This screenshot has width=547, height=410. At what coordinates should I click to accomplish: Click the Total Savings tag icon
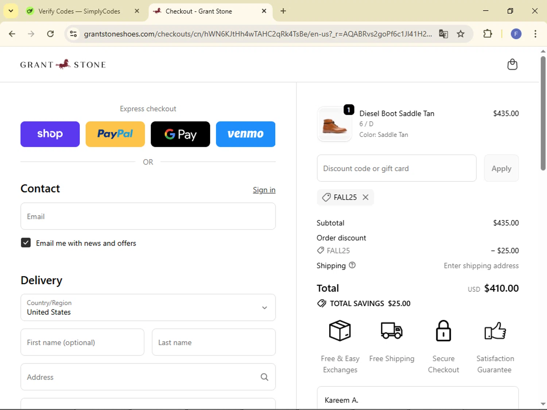[x=322, y=303]
